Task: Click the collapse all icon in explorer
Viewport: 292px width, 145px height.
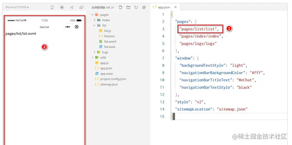Action: coord(144,7)
